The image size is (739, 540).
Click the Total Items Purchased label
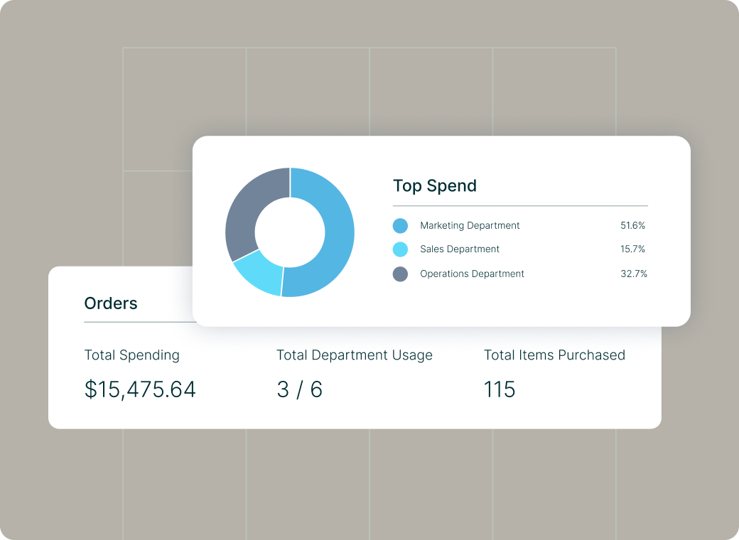(x=555, y=355)
